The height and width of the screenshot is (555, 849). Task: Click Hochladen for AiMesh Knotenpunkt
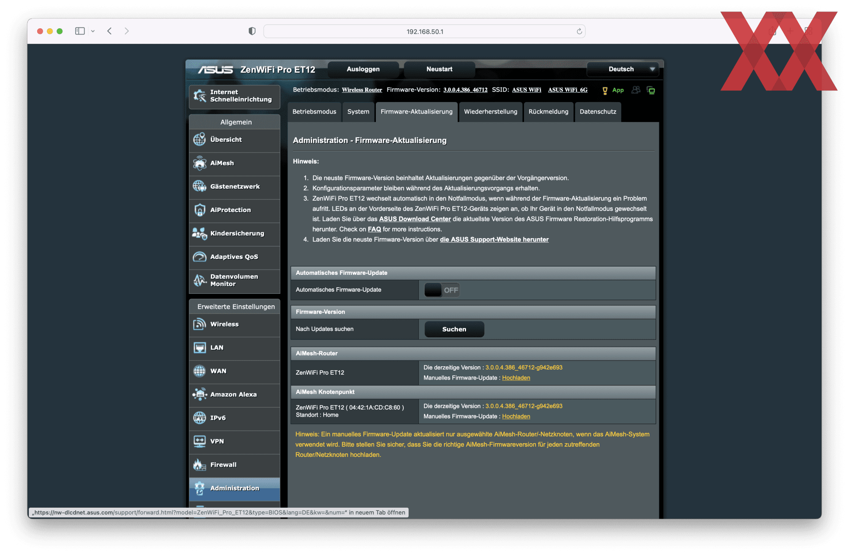516,416
